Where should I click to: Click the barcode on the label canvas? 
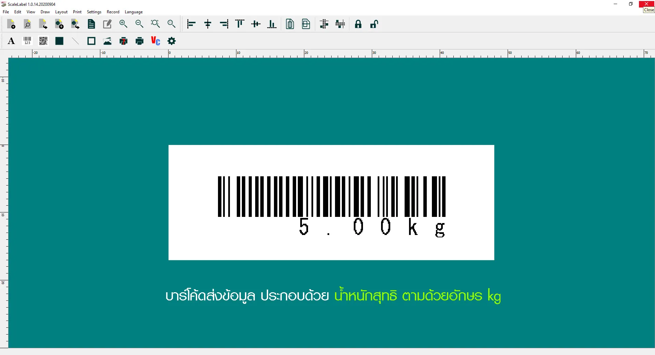(x=331, y=196)
